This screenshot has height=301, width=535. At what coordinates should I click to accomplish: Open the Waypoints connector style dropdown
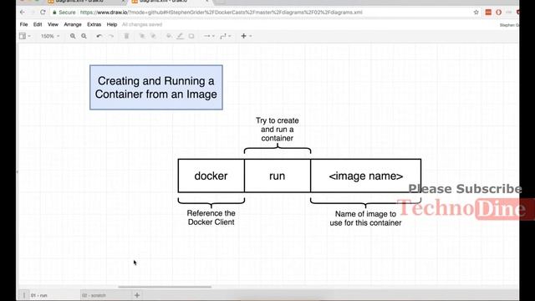tap(226, 36)
